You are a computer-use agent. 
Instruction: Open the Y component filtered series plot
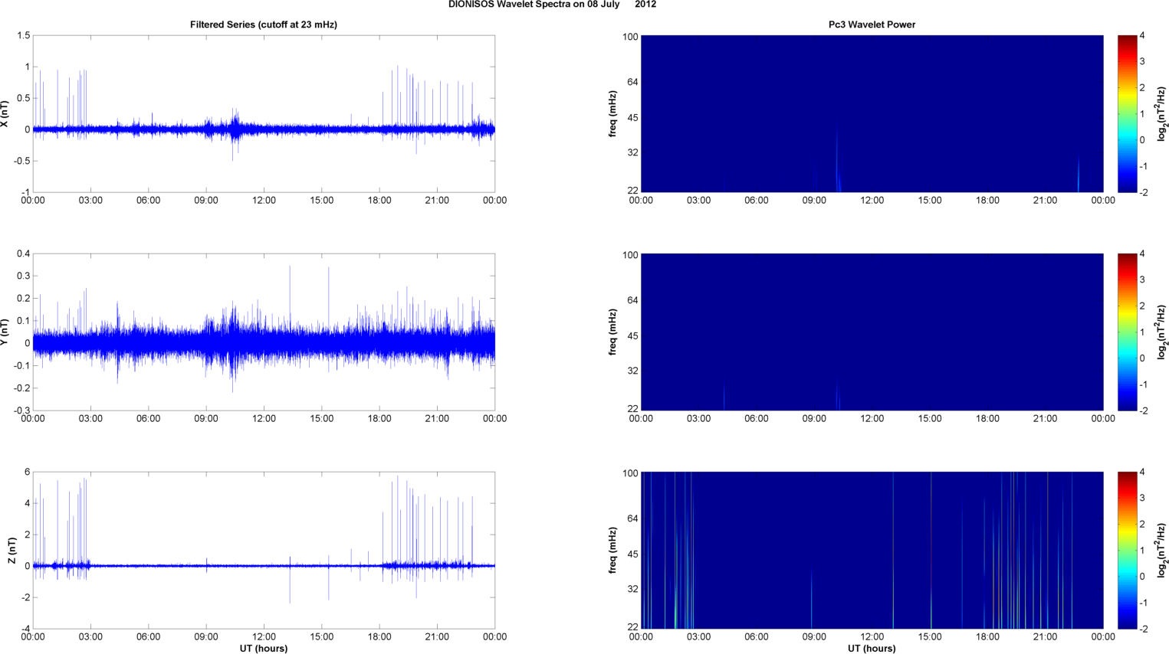point(264,332)
